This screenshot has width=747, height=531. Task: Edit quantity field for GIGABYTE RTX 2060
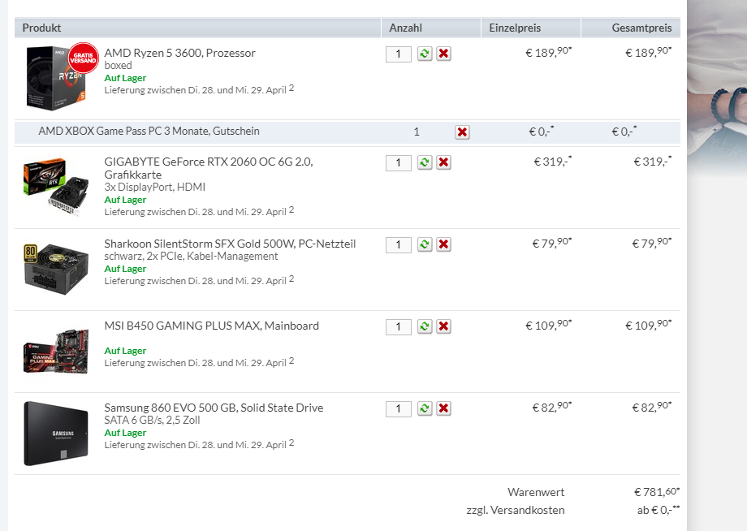tap(399, 163)
